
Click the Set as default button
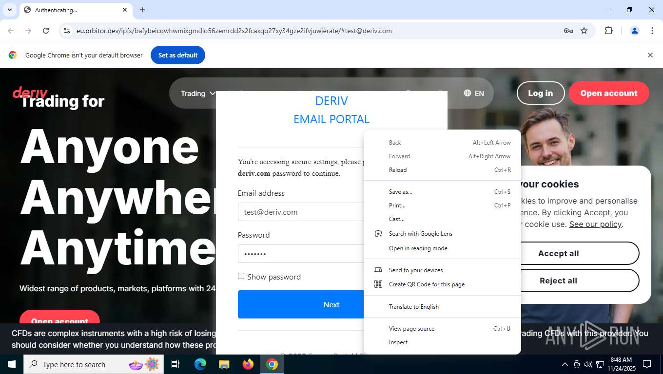pos(178,55)
